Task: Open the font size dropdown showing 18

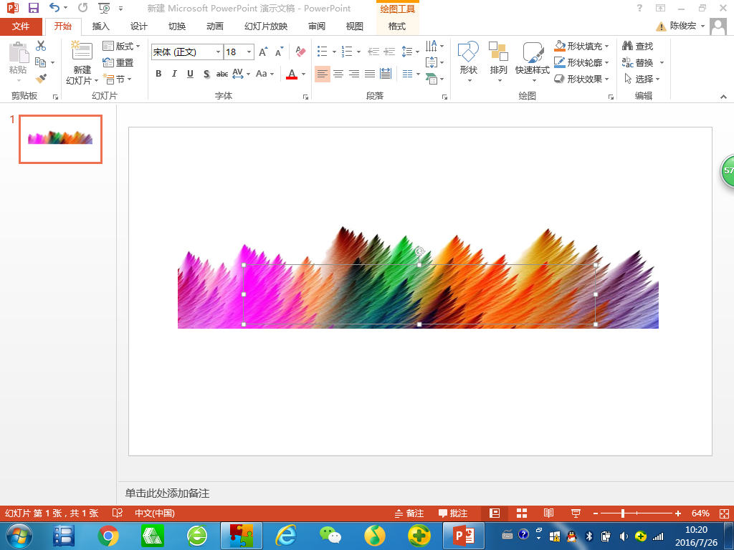Action: pos(249,52)
